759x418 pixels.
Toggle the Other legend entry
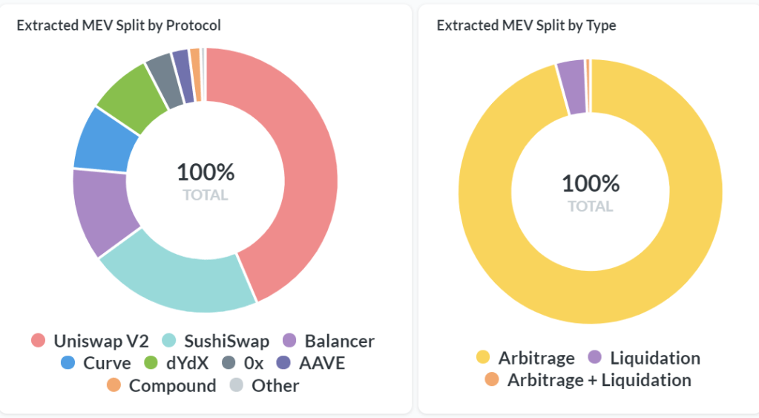pos(275,386)
